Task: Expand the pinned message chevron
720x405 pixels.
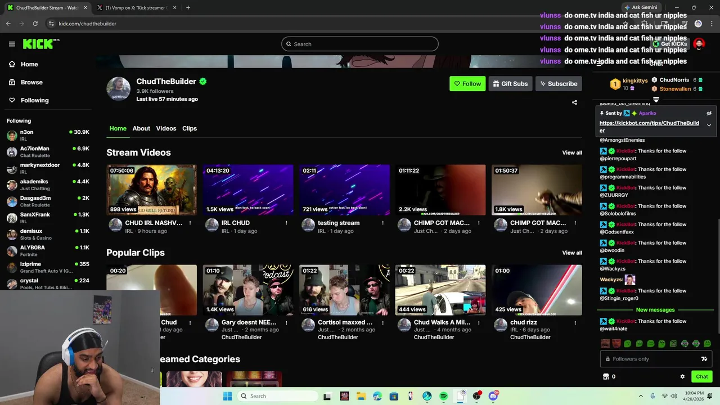Action: 709,125
